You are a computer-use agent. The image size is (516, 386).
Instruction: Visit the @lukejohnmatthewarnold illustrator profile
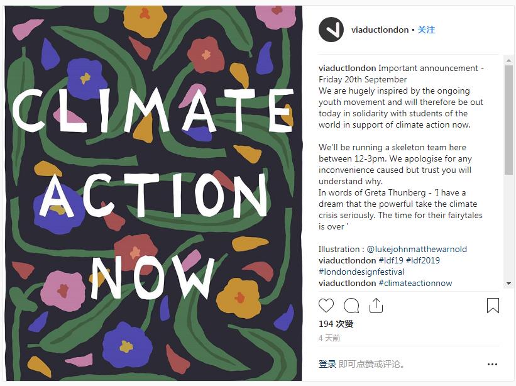tap(417, 249)
